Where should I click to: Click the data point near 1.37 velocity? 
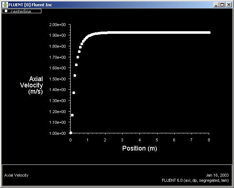(x=74, y=93)
